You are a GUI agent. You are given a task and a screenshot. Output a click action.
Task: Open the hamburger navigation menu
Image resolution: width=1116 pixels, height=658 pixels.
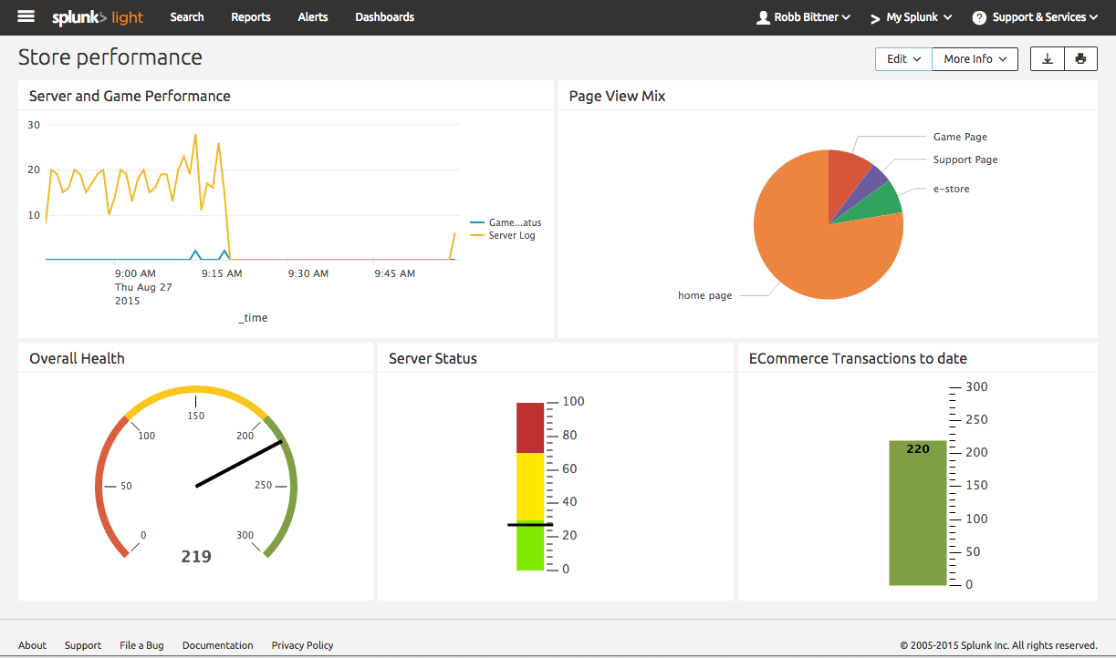coord(26,16)
